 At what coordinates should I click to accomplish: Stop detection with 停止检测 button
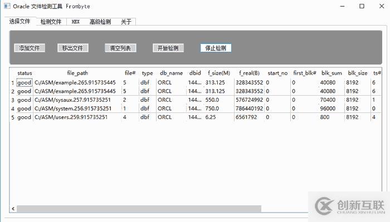pos(216,48)
